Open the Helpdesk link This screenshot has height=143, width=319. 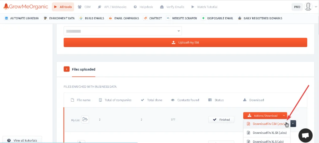pos(144,7)
